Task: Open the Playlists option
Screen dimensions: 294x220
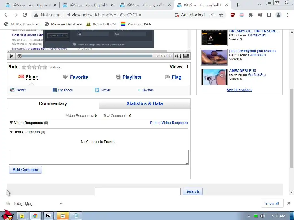Action: (132, 77)
